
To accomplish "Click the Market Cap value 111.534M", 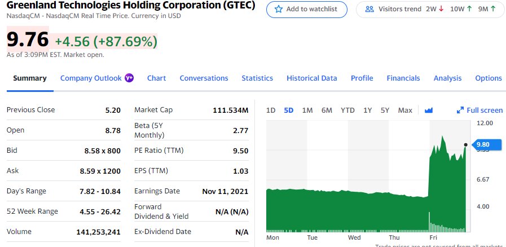I will click(230, 111).
